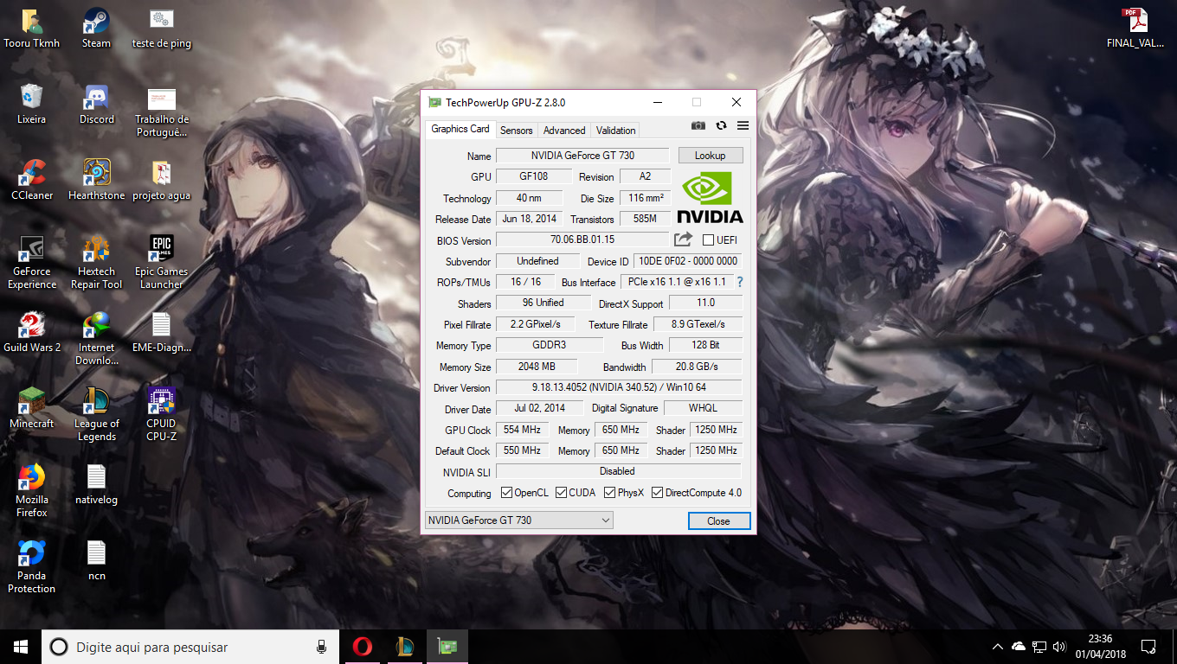Viewport: 1177px width, 664px height.
Task: Select the CPUID CPU-Z icon
Action: tap(162, 415)
